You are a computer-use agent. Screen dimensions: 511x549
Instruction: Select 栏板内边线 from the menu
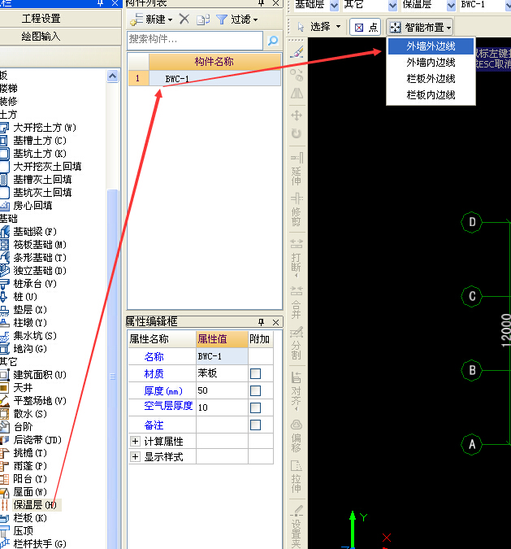coord(431,94)
